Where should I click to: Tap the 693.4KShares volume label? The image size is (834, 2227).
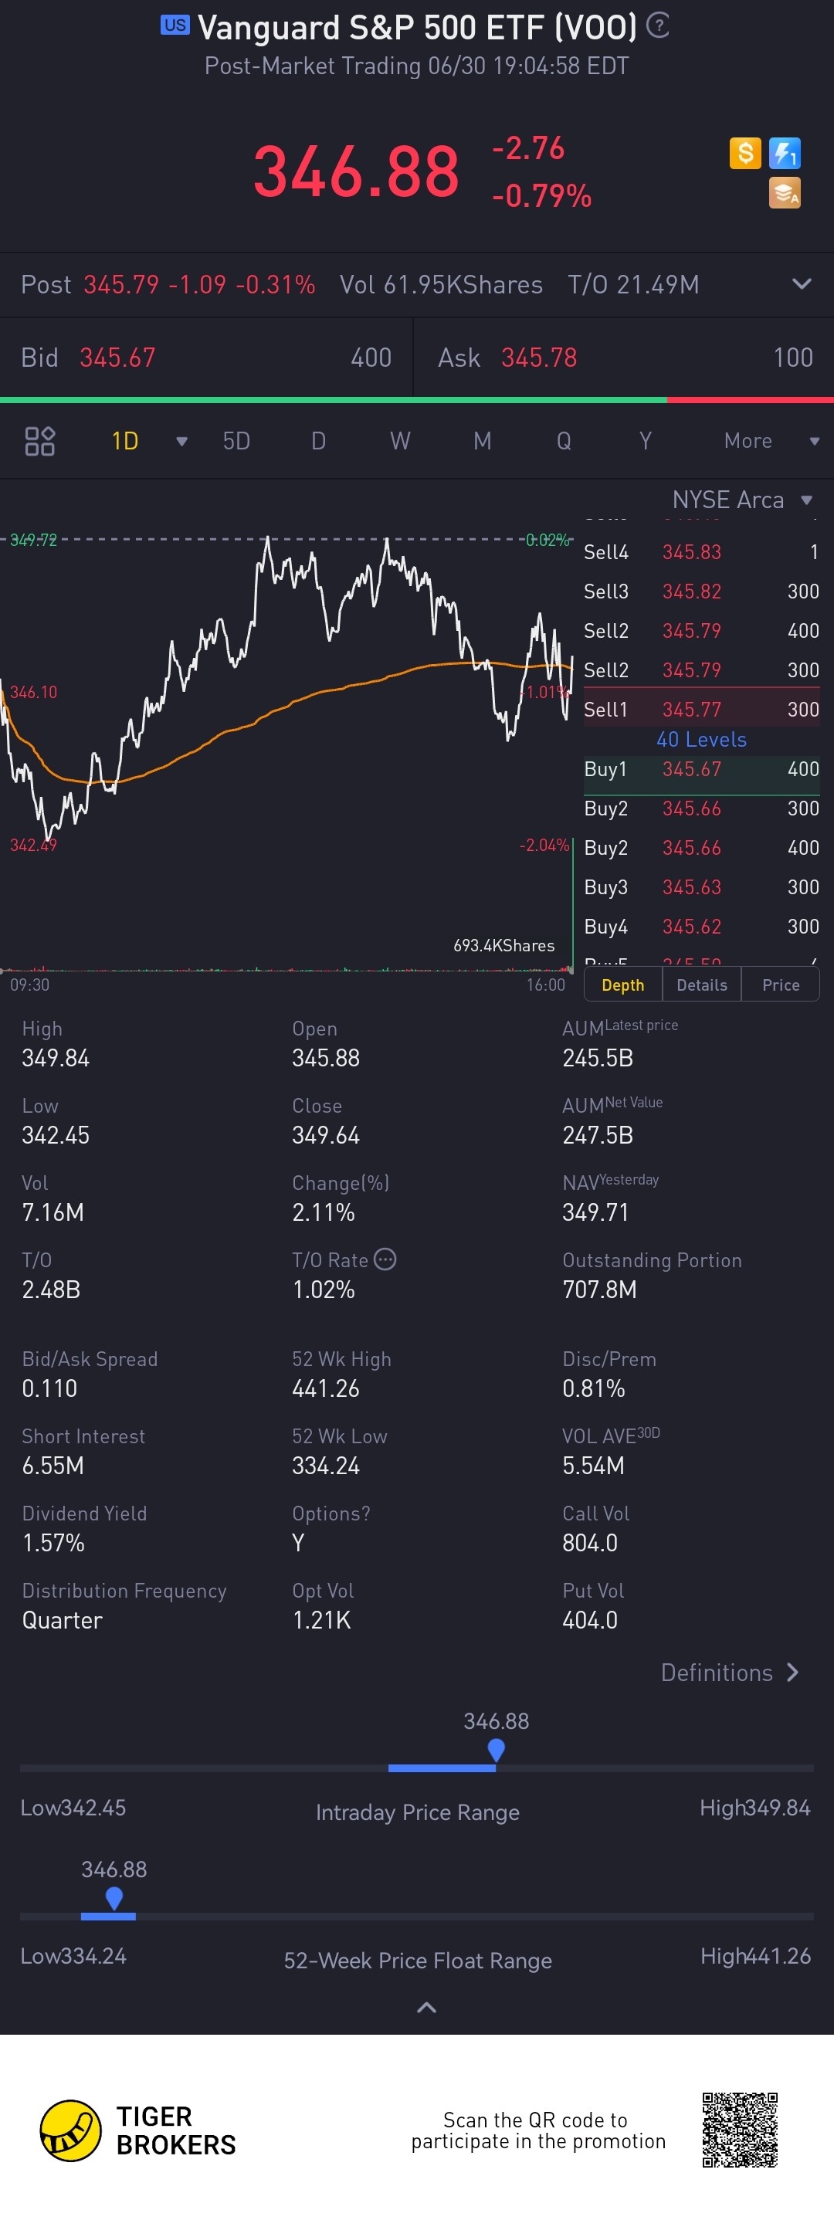pos(503,945)
